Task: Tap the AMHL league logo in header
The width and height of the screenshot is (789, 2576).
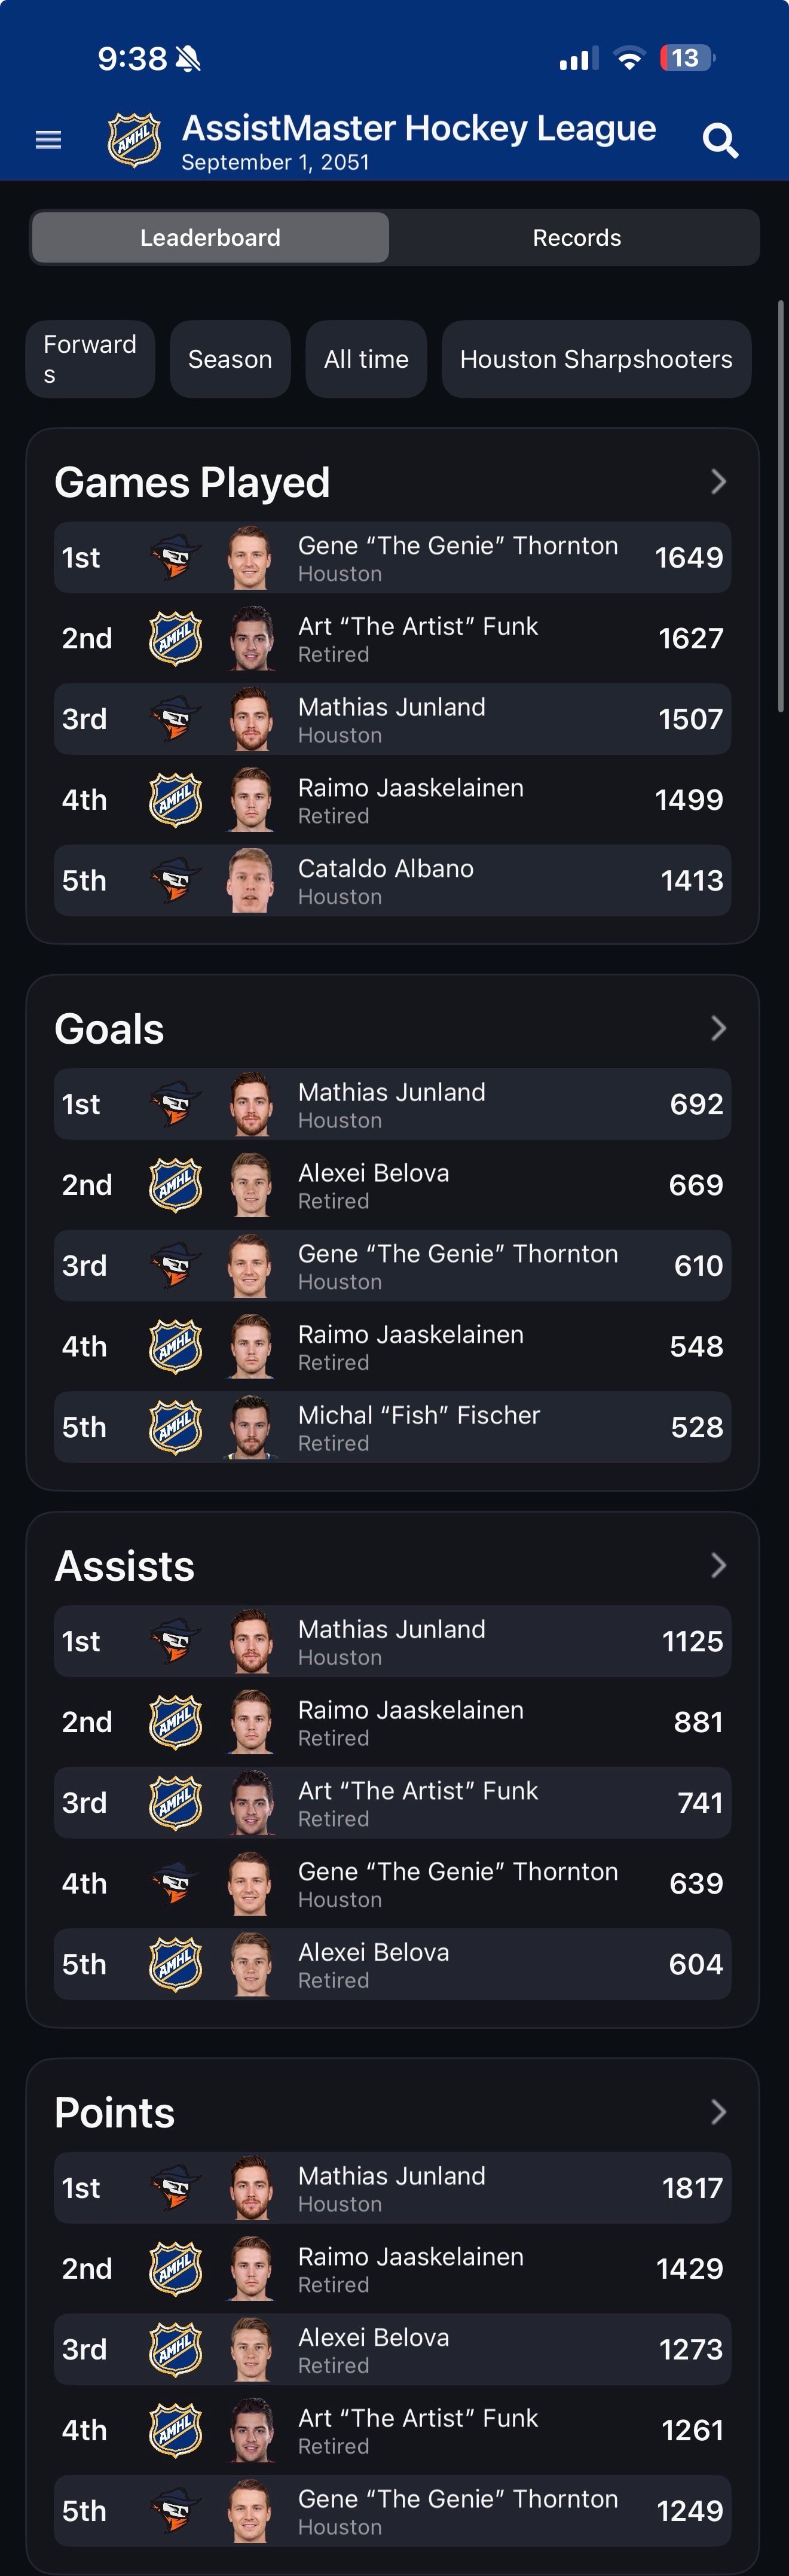Action: pos(134,140)
